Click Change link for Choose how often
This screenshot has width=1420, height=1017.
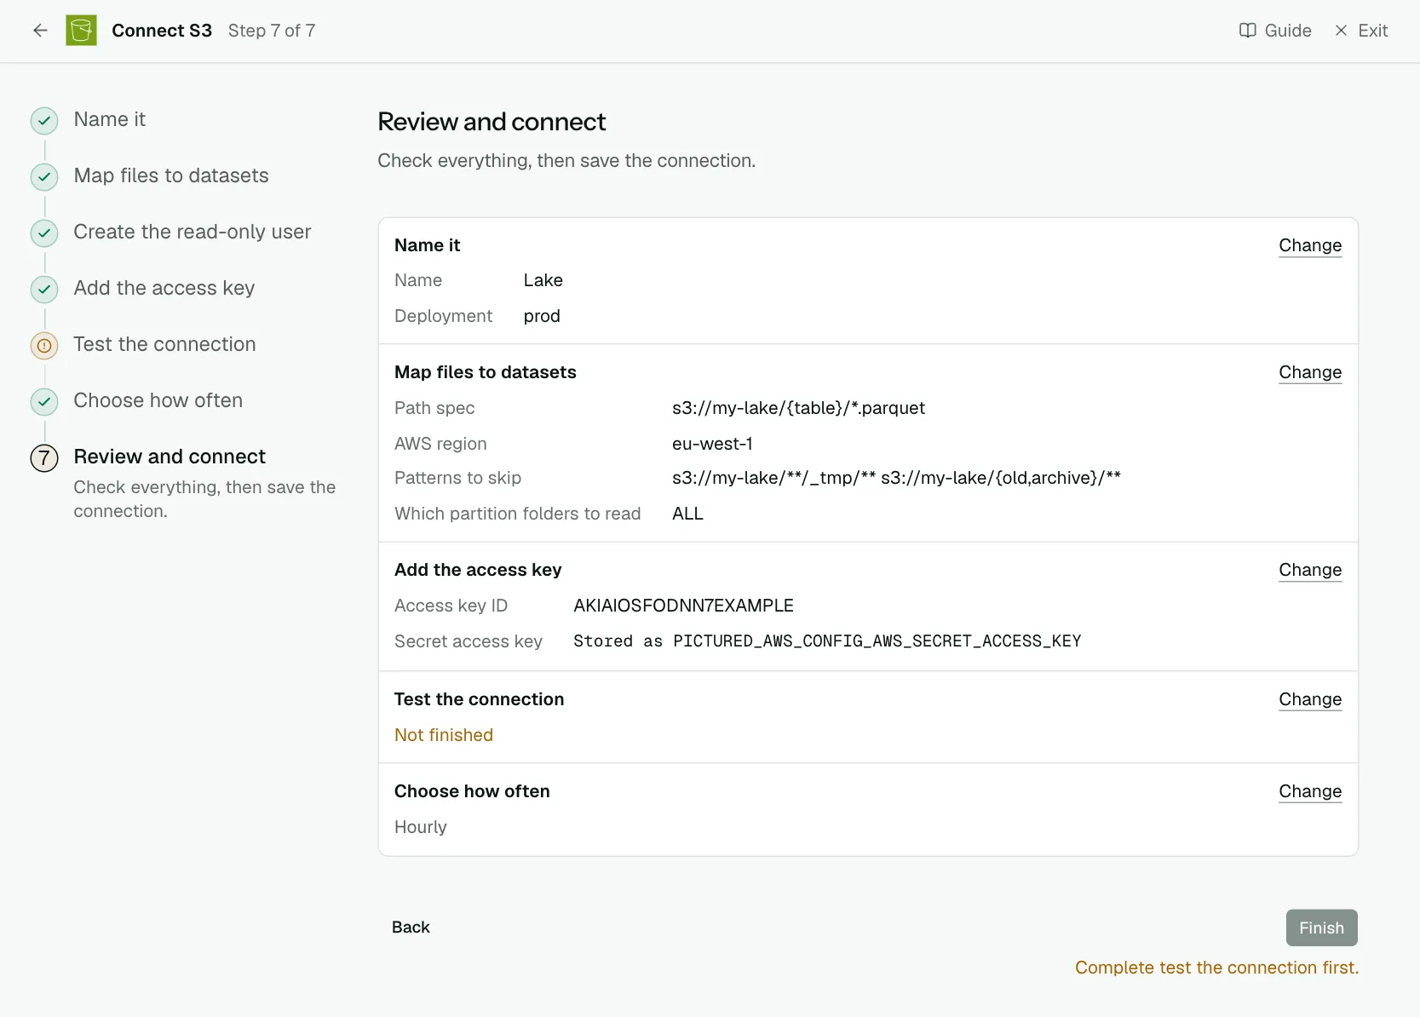point(1310,791)
